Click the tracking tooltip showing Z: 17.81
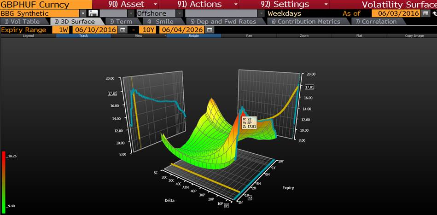This screenshot has width=437, height=215. click(249, 123)
